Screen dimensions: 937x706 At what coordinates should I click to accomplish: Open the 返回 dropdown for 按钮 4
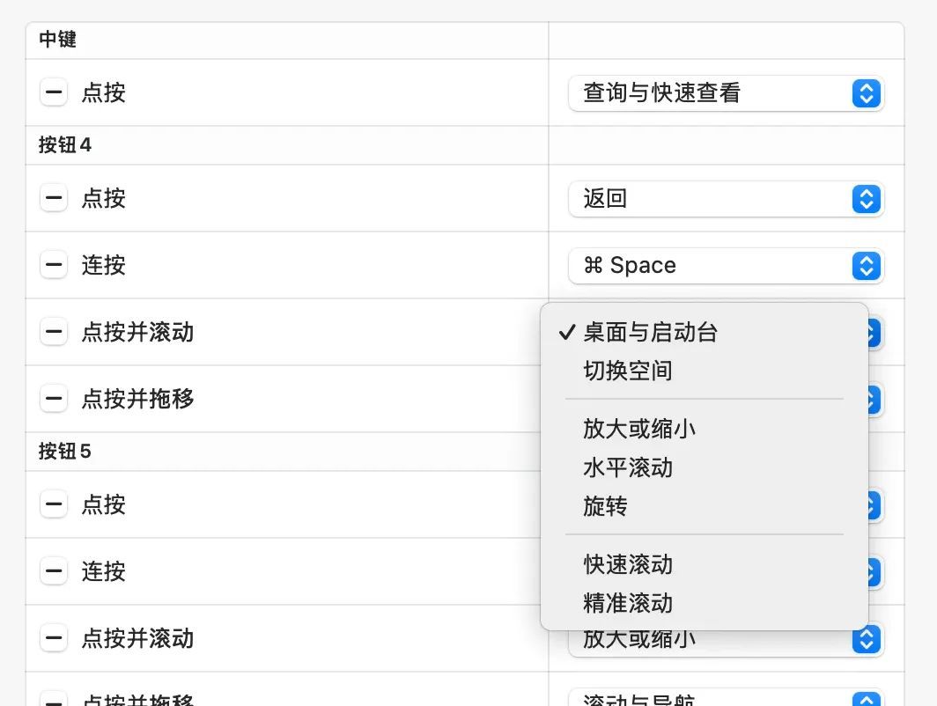pyautogui.click(x=726, y=199)
